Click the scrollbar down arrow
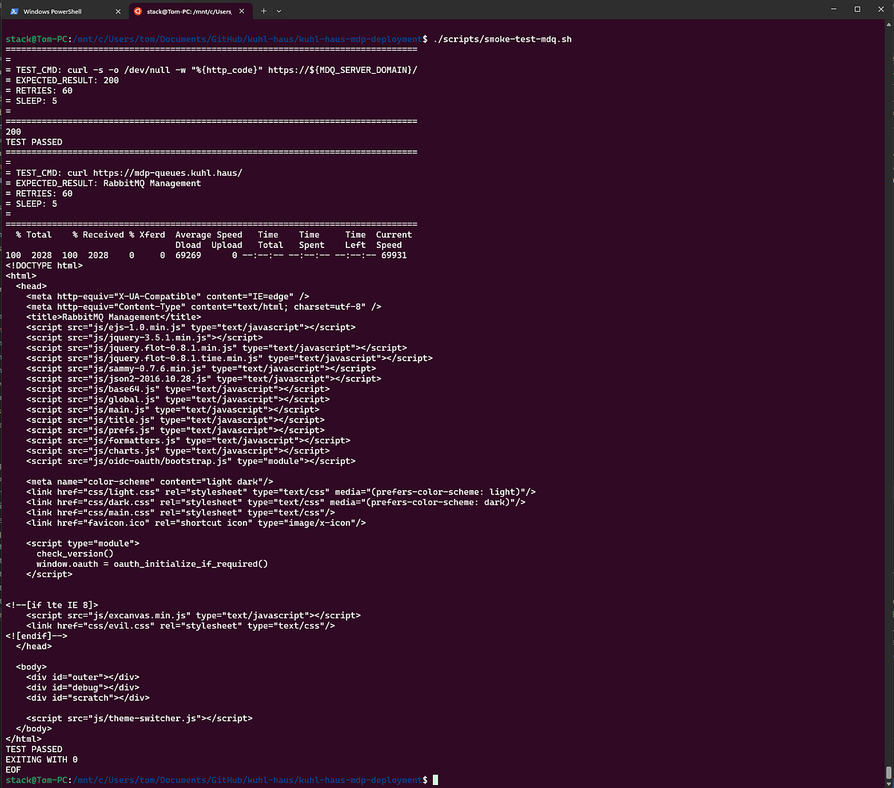This screenshot has height=788, width=894. click(x=889, y=782)
